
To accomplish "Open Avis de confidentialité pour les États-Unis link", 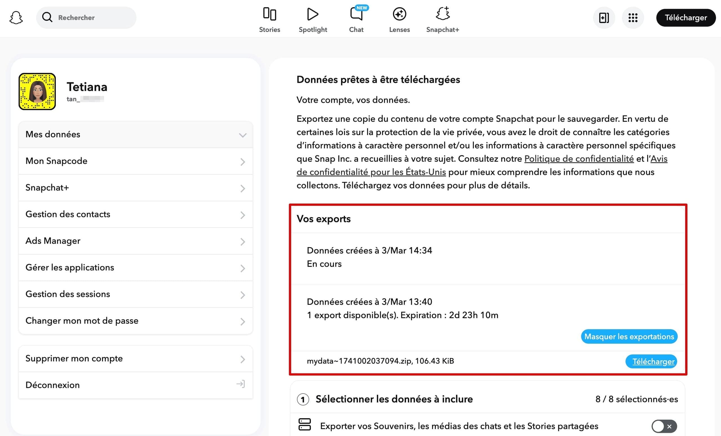I will [x=371, y=172].
